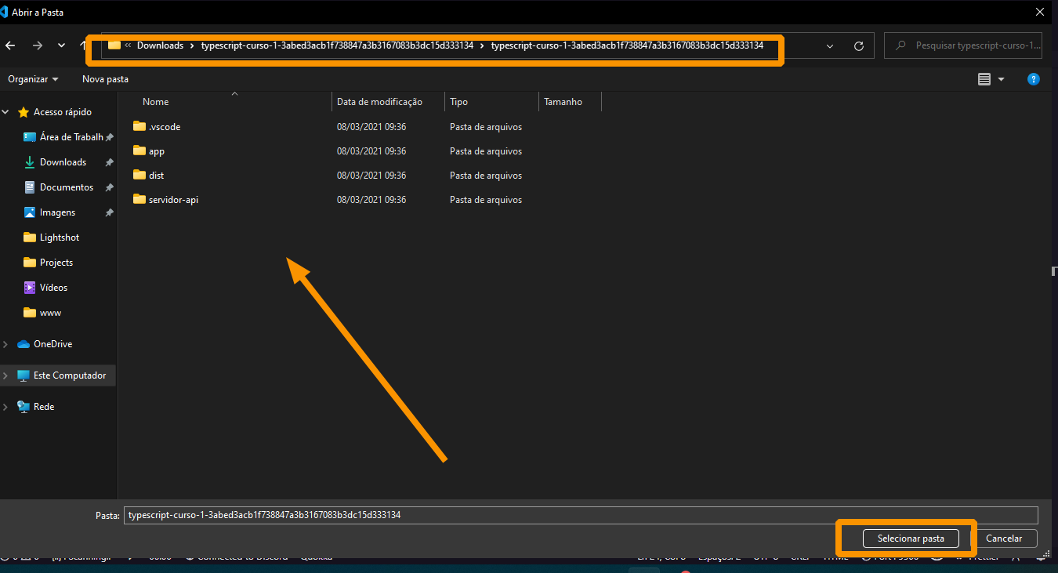
Task: Click pin icon next to Downloads
Action: pyautogui.click(x=110, y=162)
